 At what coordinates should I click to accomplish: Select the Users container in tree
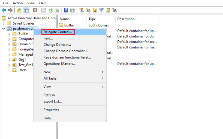pos(22,70)
